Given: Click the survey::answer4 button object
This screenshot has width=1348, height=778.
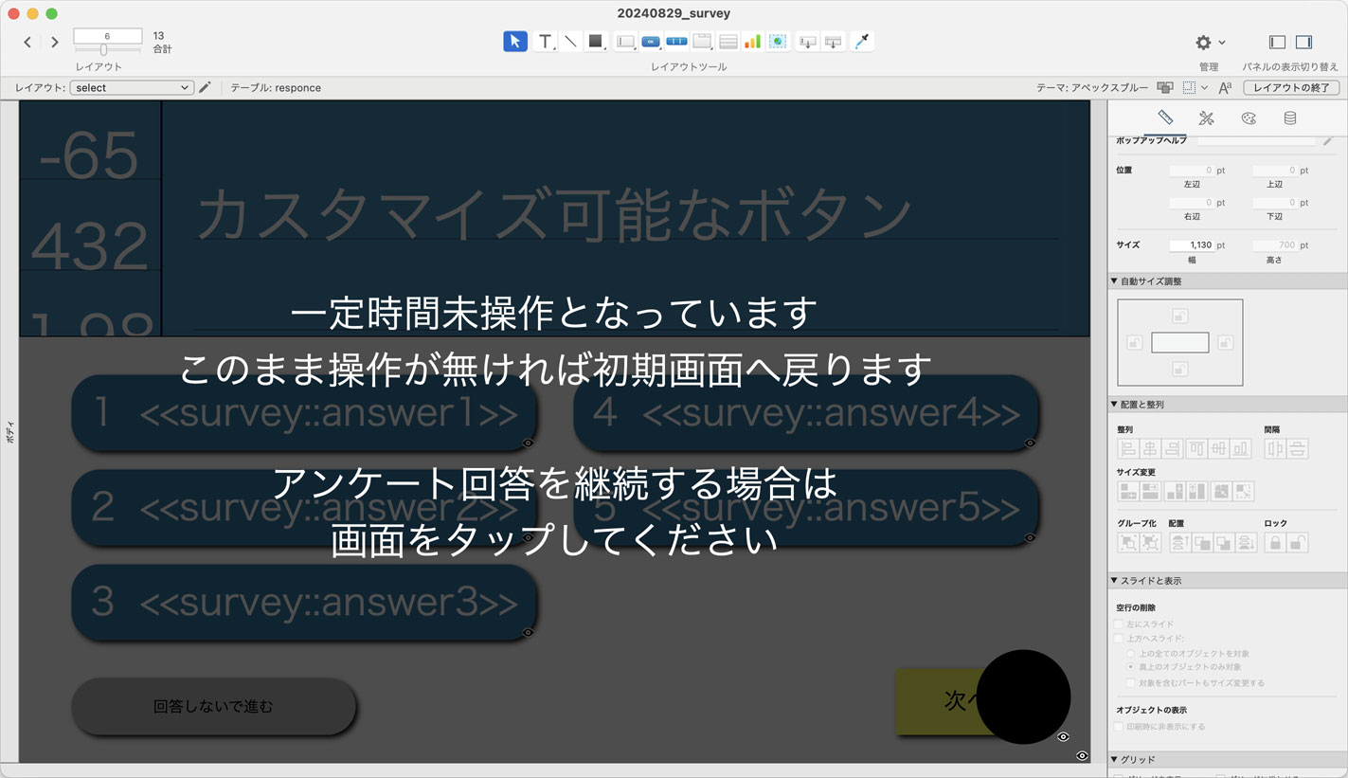Looking at the screenshot, I should (x=806, y=413).
